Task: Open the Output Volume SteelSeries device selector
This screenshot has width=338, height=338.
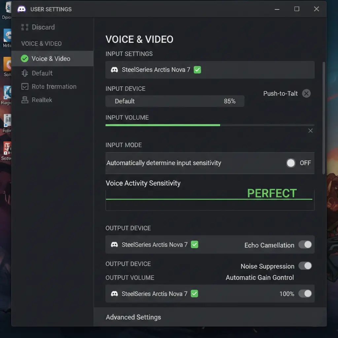Action: pos(210,293)
